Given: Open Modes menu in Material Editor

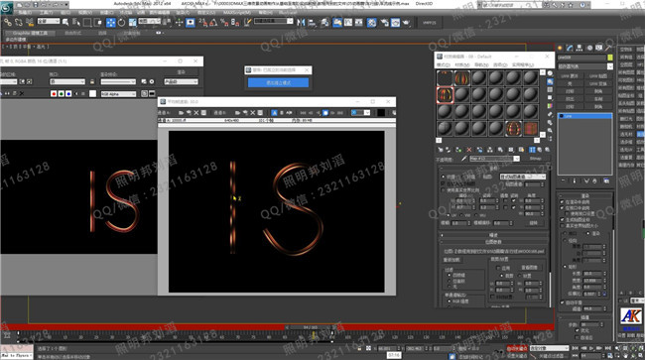Looking at the screenshot, I should 443,64.
